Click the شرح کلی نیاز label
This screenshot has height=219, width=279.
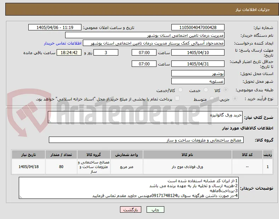point(259,117)
